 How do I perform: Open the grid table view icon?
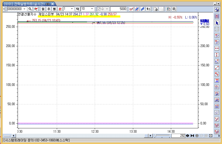click(174, 9)
